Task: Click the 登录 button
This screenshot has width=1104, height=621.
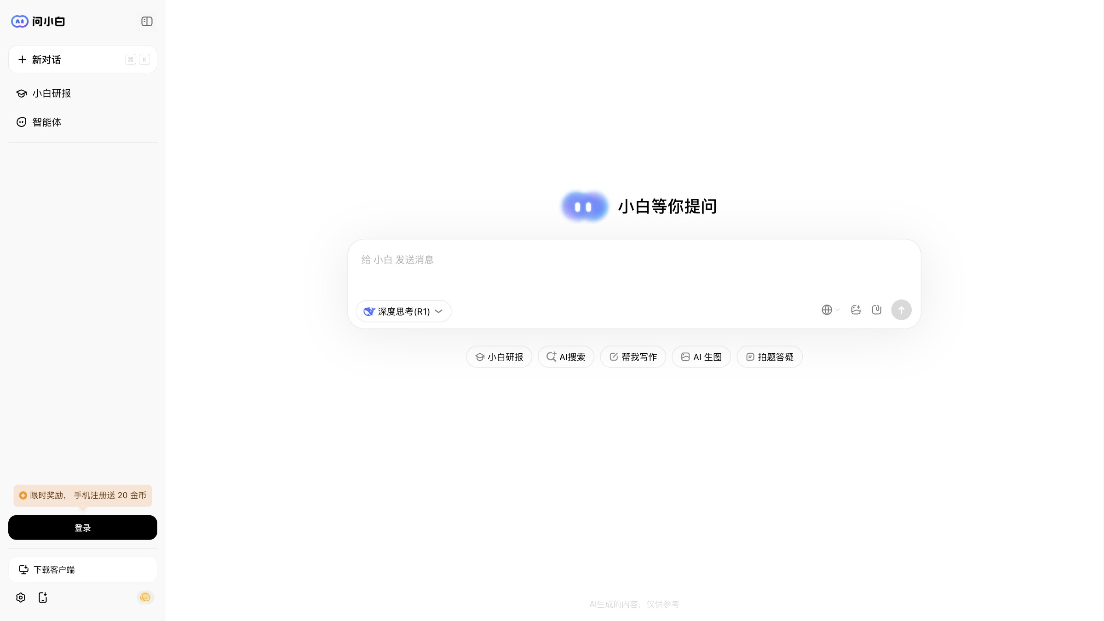Action: click(82, 528)
